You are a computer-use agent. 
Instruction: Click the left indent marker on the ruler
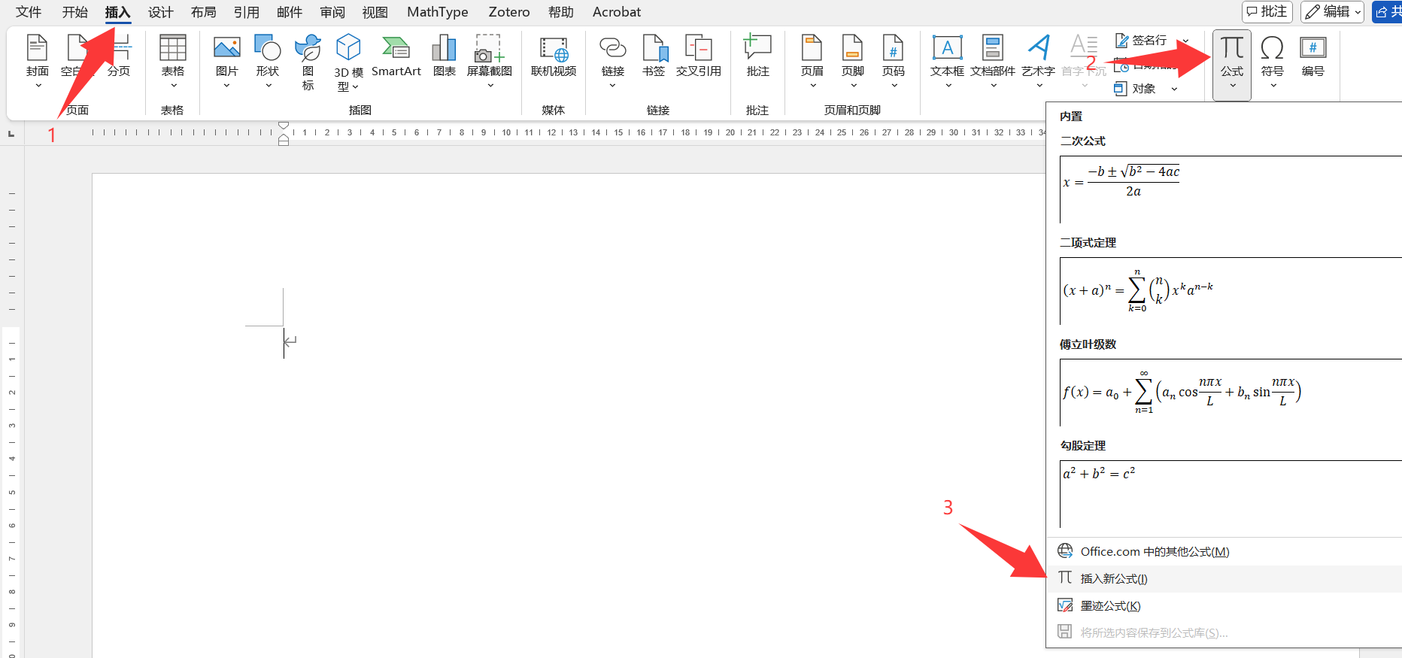[284, 141]
